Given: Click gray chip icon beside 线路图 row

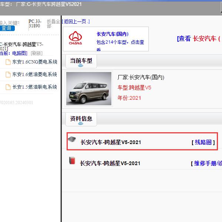Looking at the screenshot, I should [72, 139].
